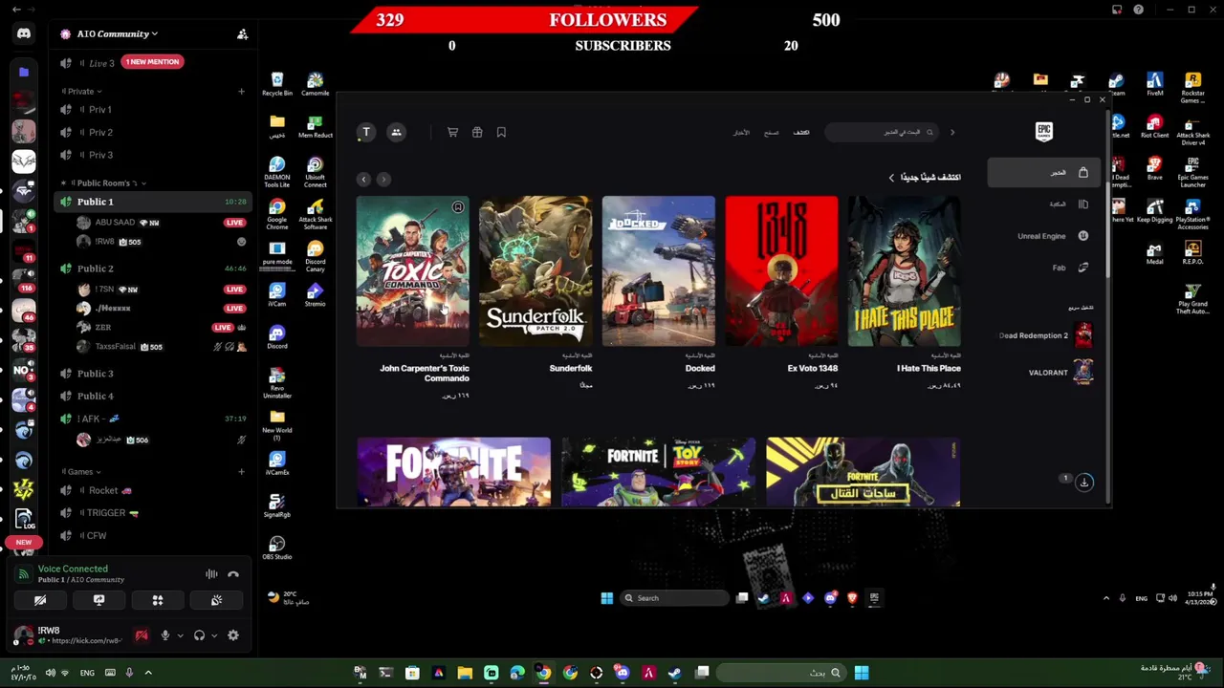Select the Store item in Epic sidebar
Screen dimensions: 1224x688
pos(1043,172)
